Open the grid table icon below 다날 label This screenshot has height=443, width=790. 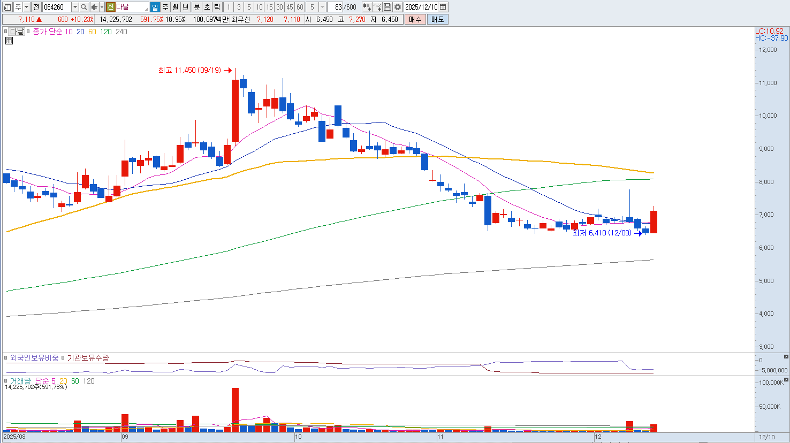(x=9, y=41)
